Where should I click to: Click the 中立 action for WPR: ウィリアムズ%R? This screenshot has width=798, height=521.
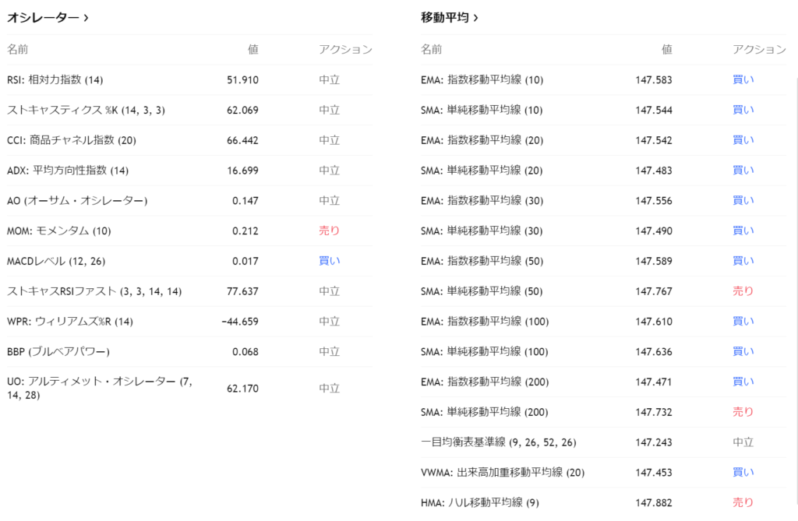pos(330,322)
